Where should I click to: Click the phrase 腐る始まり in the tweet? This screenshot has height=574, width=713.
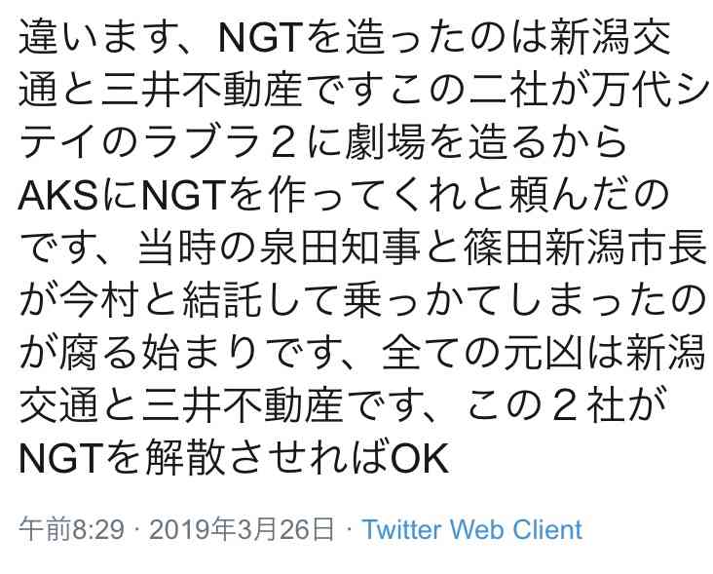160,353
